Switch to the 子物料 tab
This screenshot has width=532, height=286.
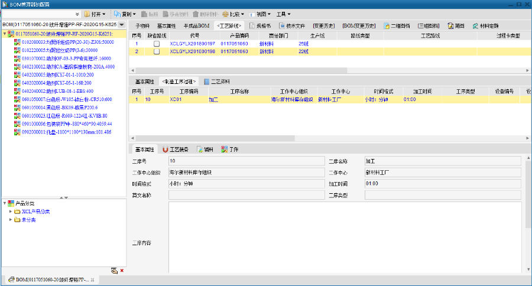[142, 26]
